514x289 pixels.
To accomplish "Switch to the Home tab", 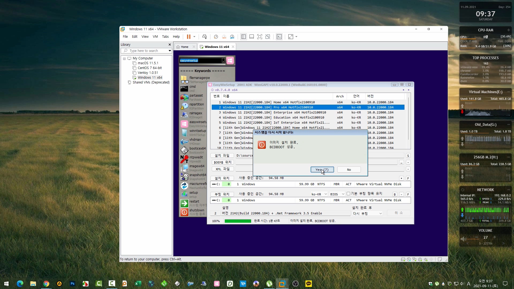I will [x=184, y=47].
